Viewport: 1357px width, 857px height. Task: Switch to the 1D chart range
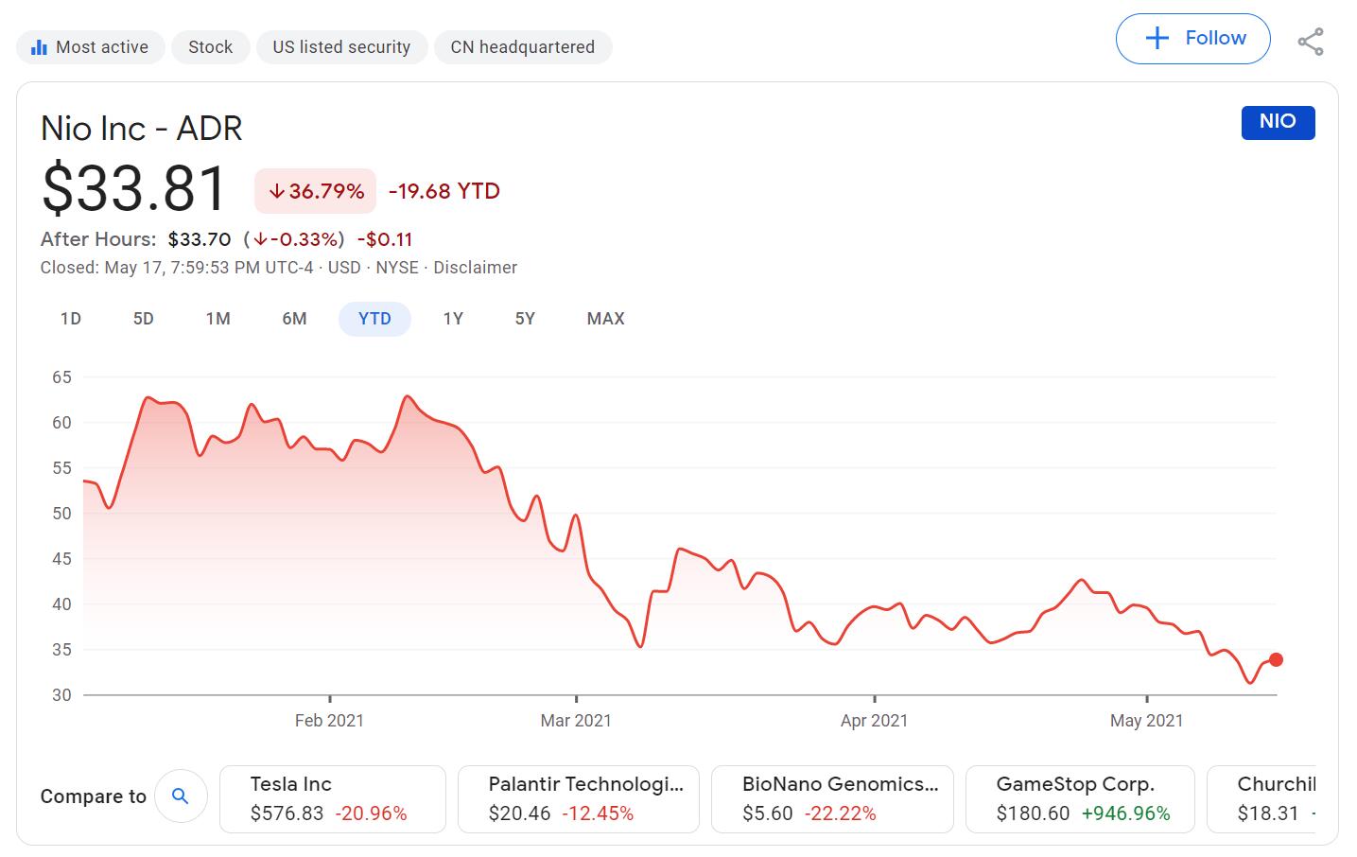70,319
